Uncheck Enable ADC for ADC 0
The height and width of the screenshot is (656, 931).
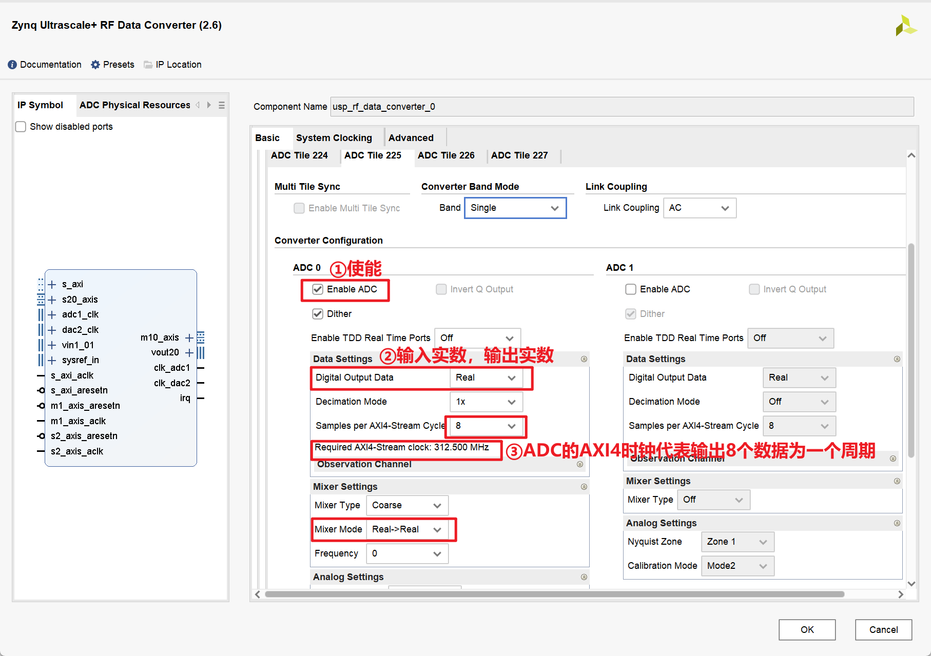click(318, 289)
